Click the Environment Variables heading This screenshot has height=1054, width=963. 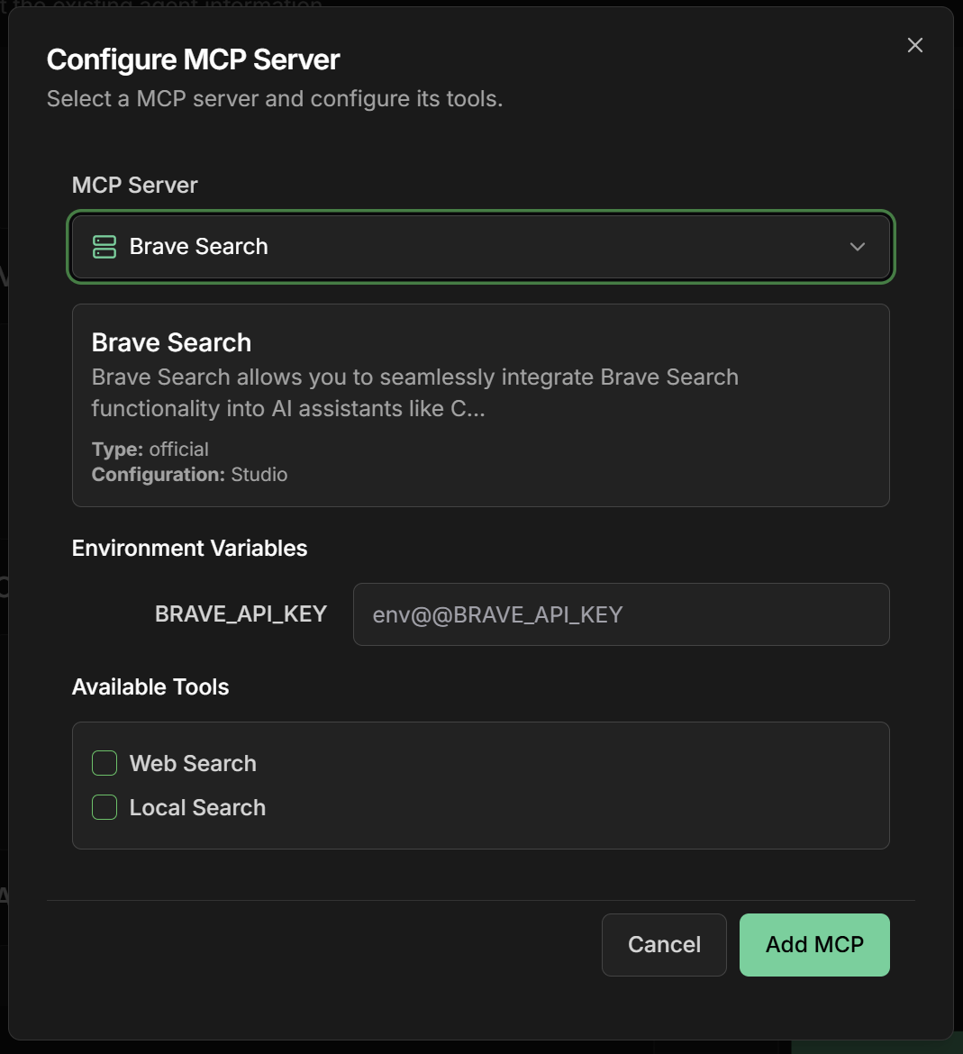coord(189,548)
